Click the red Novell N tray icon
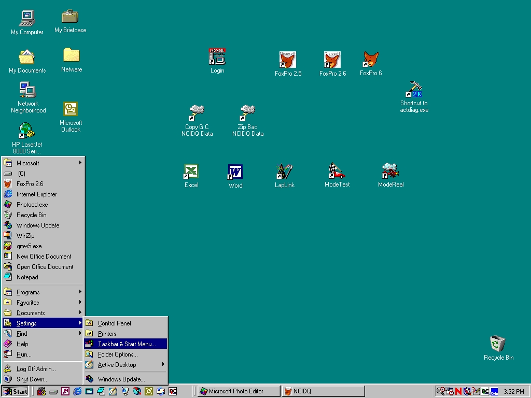 point(458,391)
